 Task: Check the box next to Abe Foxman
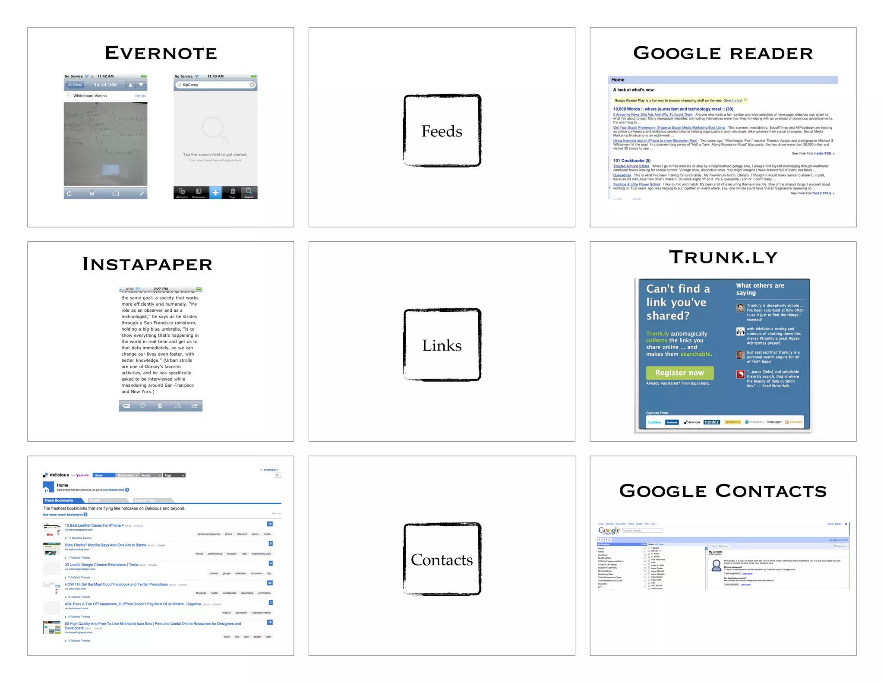pos(649,588)
